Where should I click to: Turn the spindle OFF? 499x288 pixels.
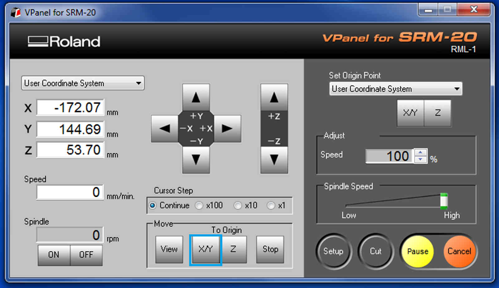(86, 255)
